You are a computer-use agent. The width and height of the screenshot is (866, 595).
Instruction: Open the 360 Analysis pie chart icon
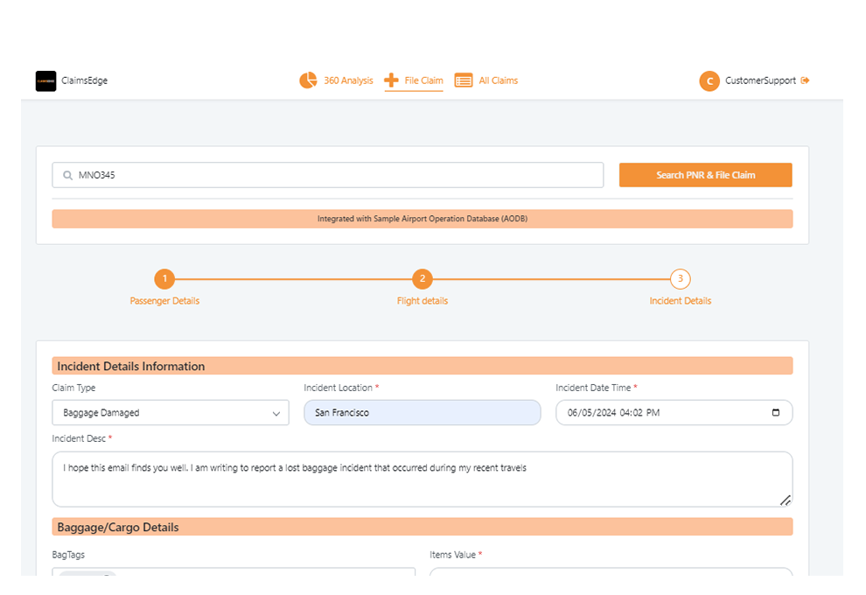[308, 80]
